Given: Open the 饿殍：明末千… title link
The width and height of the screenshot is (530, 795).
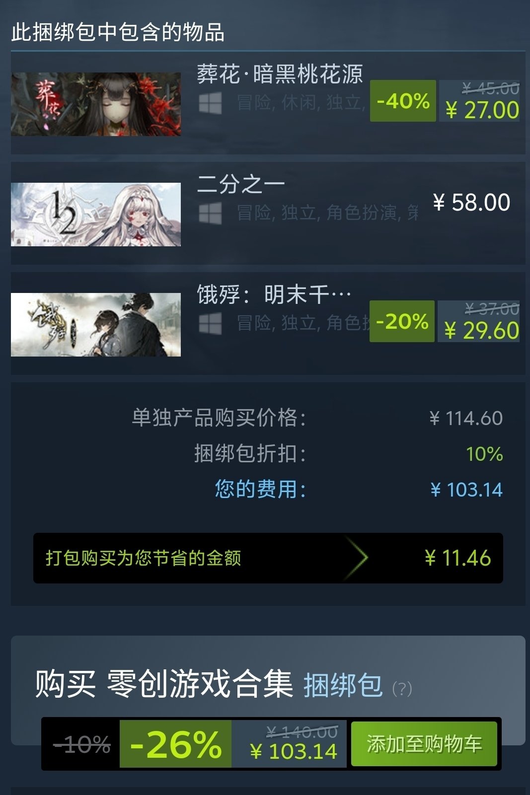Looking at the screenshot, I should click(x=274, y=294).
